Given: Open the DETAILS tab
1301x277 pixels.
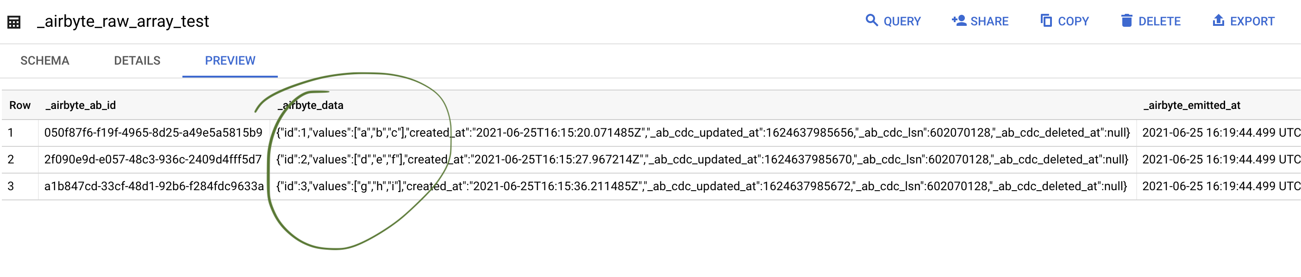Looking at the screenshot, I should [x=137, y=60].
